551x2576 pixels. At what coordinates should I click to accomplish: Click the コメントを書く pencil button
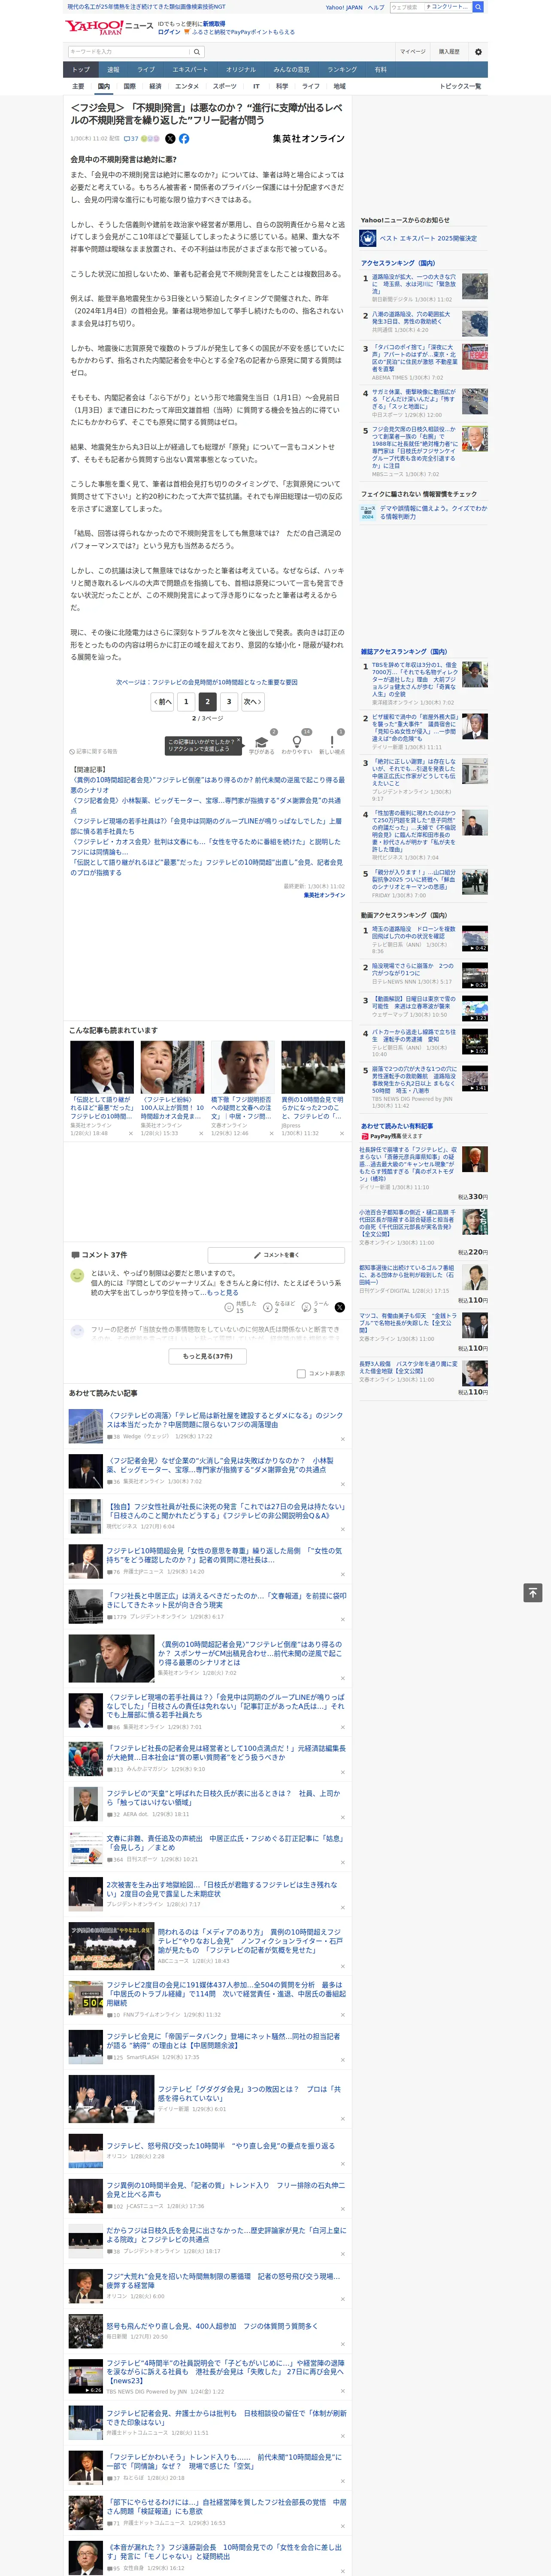(276, 1254)
